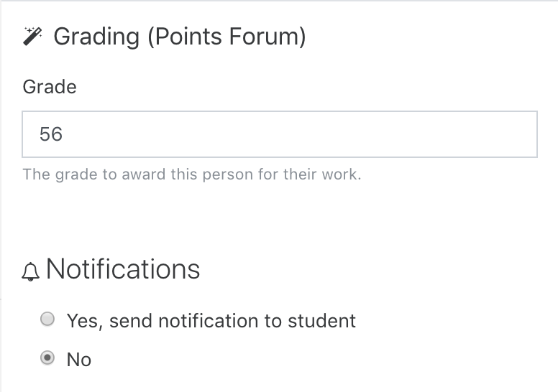Click the "Grading (Points Forum)" section heading
The height and width of the screenshot is (392, 558).
(x=179, y=37)
